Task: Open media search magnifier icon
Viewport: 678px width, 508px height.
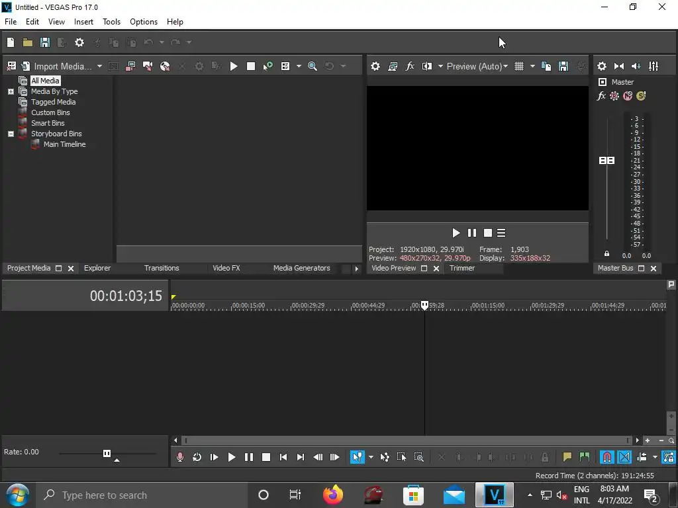Action: pyautogui.click(x=313, y=66)
